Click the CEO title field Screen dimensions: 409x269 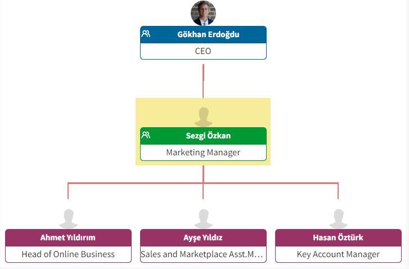tap(203, 51)
